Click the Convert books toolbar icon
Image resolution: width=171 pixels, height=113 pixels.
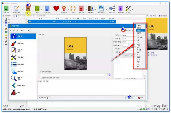28,9
